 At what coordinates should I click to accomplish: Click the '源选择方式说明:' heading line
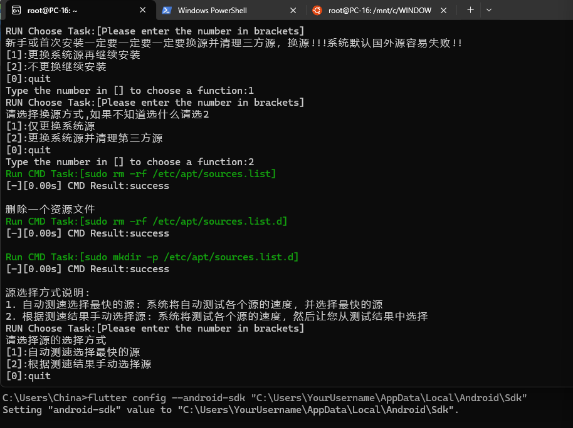(48, 293)
